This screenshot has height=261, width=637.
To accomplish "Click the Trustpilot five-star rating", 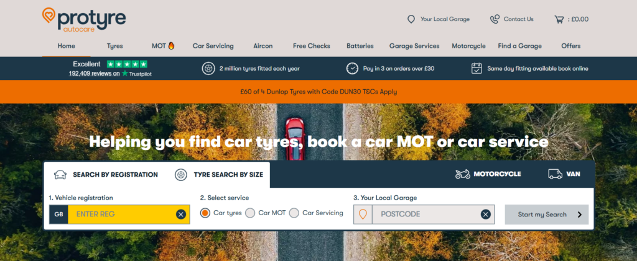I will 127,64.
